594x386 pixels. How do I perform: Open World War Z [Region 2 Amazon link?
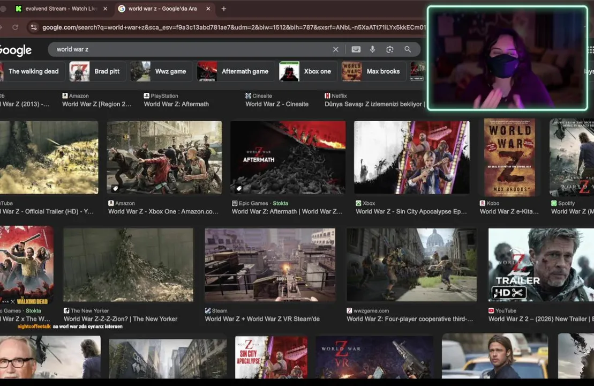(96, 104)
